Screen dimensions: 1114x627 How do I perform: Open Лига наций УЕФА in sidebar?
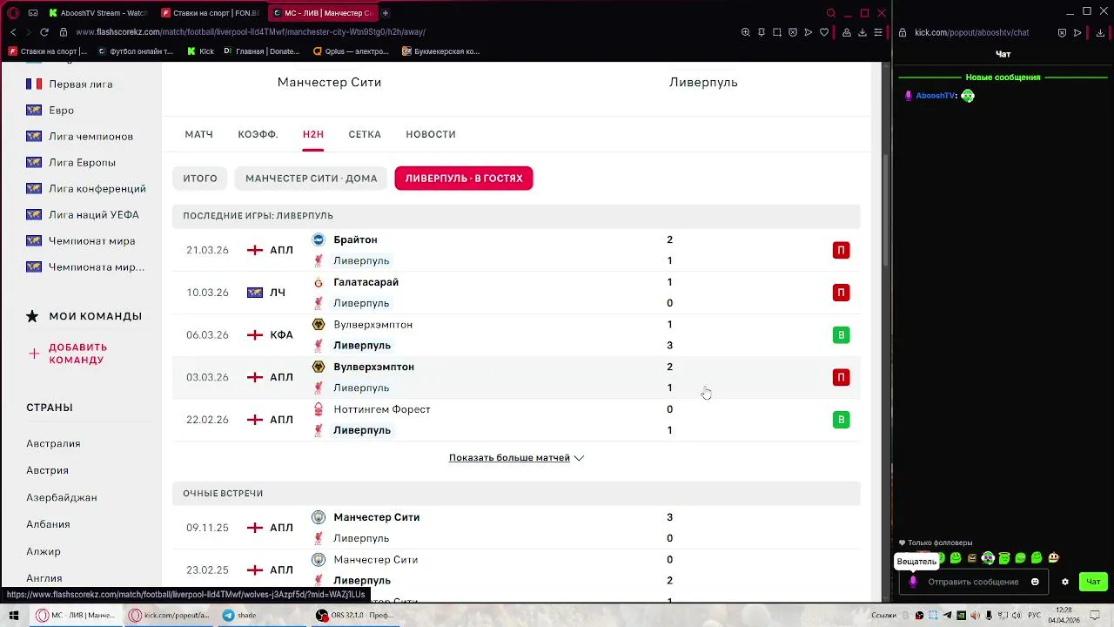(x=94, y=215)
